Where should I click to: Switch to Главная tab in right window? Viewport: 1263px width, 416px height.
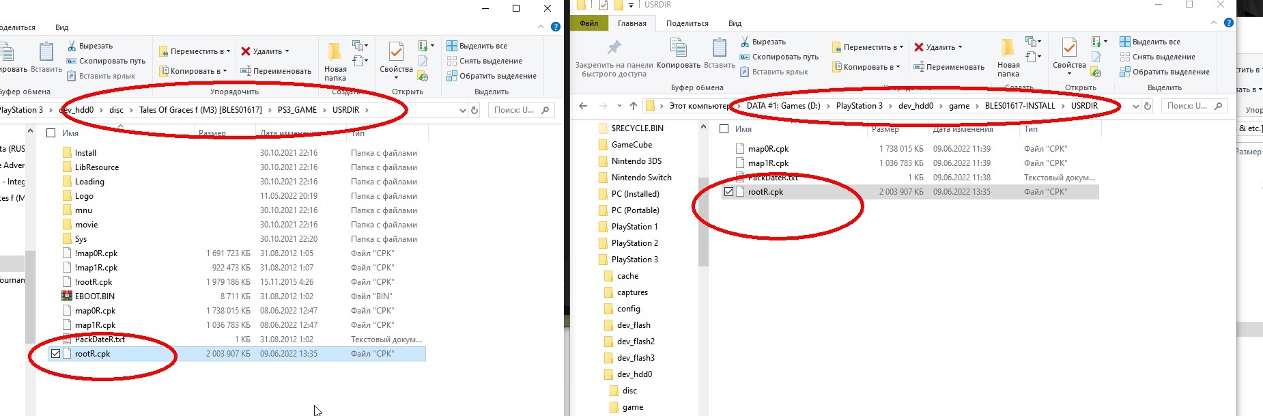click(x=632, y=23)
